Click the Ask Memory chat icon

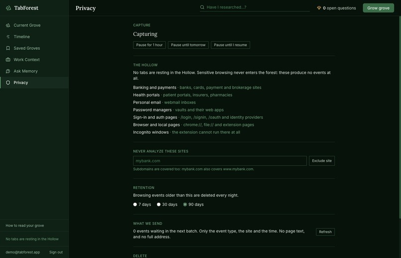click(x=8, y=71)
